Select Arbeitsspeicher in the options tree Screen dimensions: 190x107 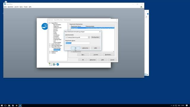57,28
